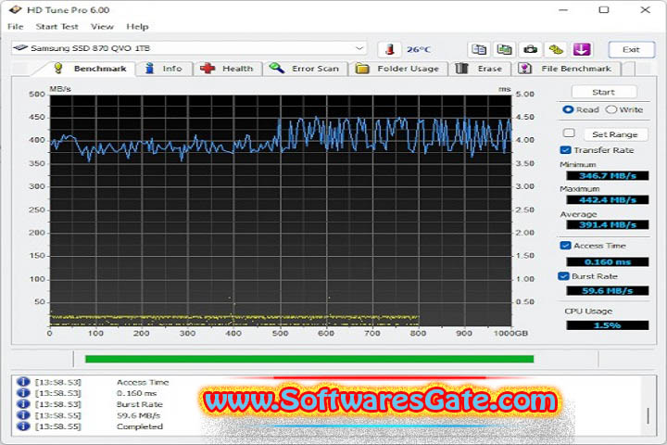Click the Maximum 442.4 MB/s value

608,199
